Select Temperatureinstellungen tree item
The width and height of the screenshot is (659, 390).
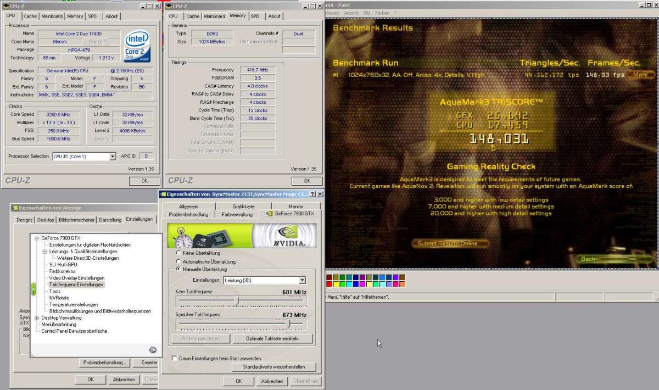coord(74,305)
